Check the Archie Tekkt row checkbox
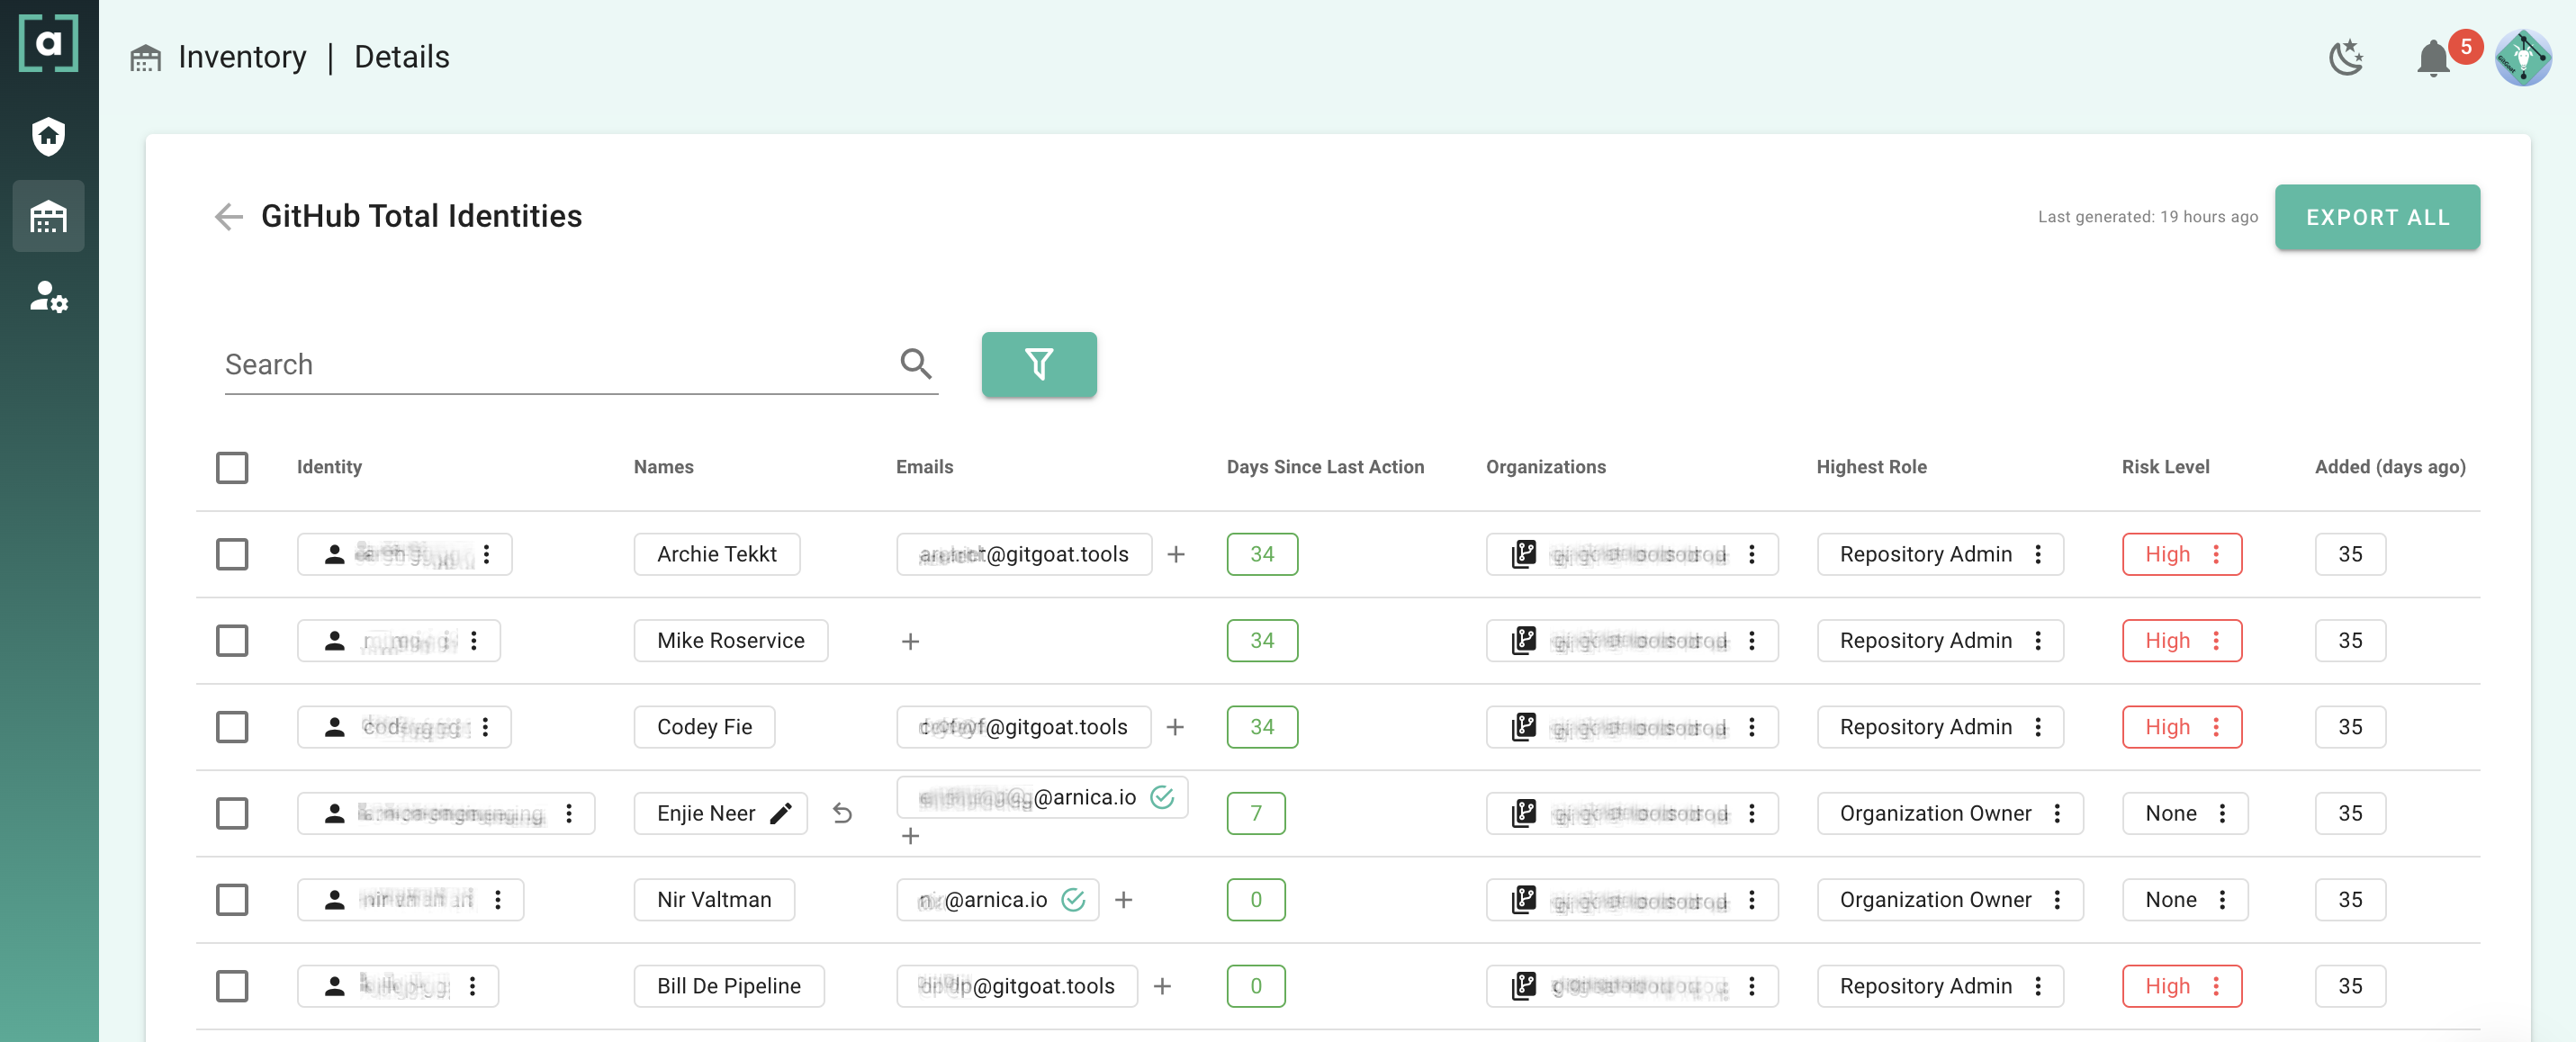The width and height of the screenshot is (2576, 1042). (x=232, y=554)
